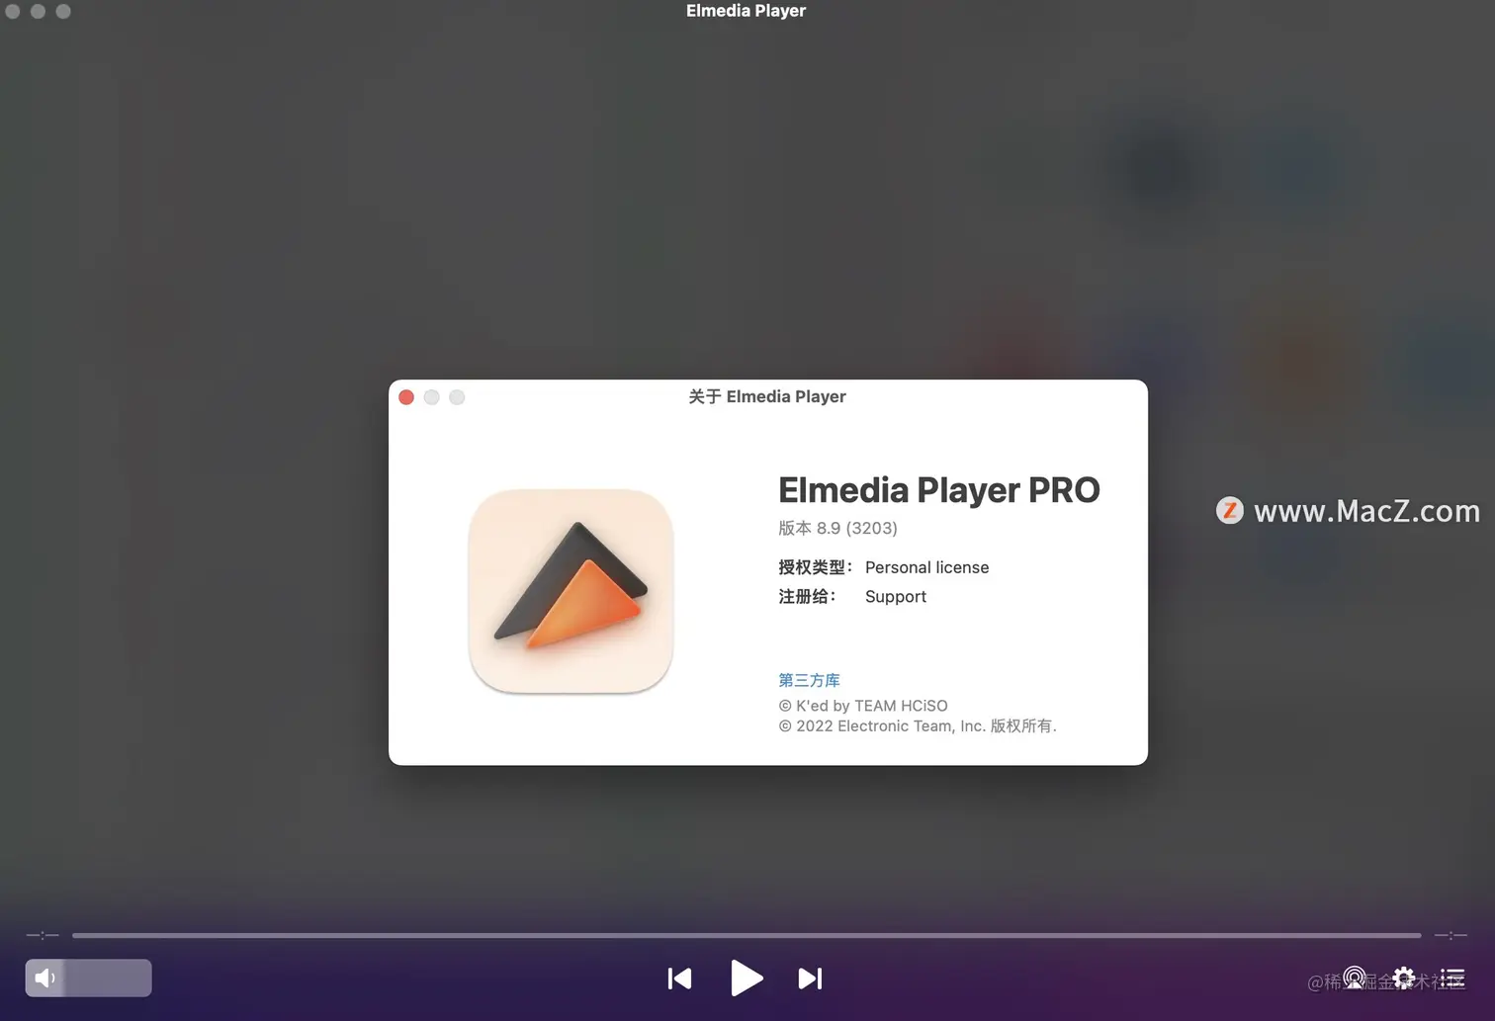Skip to the previous track
This screenshot has width=1495, height=1021.
coord(679,978)
